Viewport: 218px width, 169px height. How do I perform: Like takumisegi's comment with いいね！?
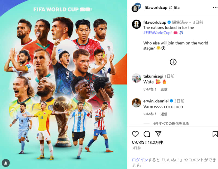coord(150,89)
